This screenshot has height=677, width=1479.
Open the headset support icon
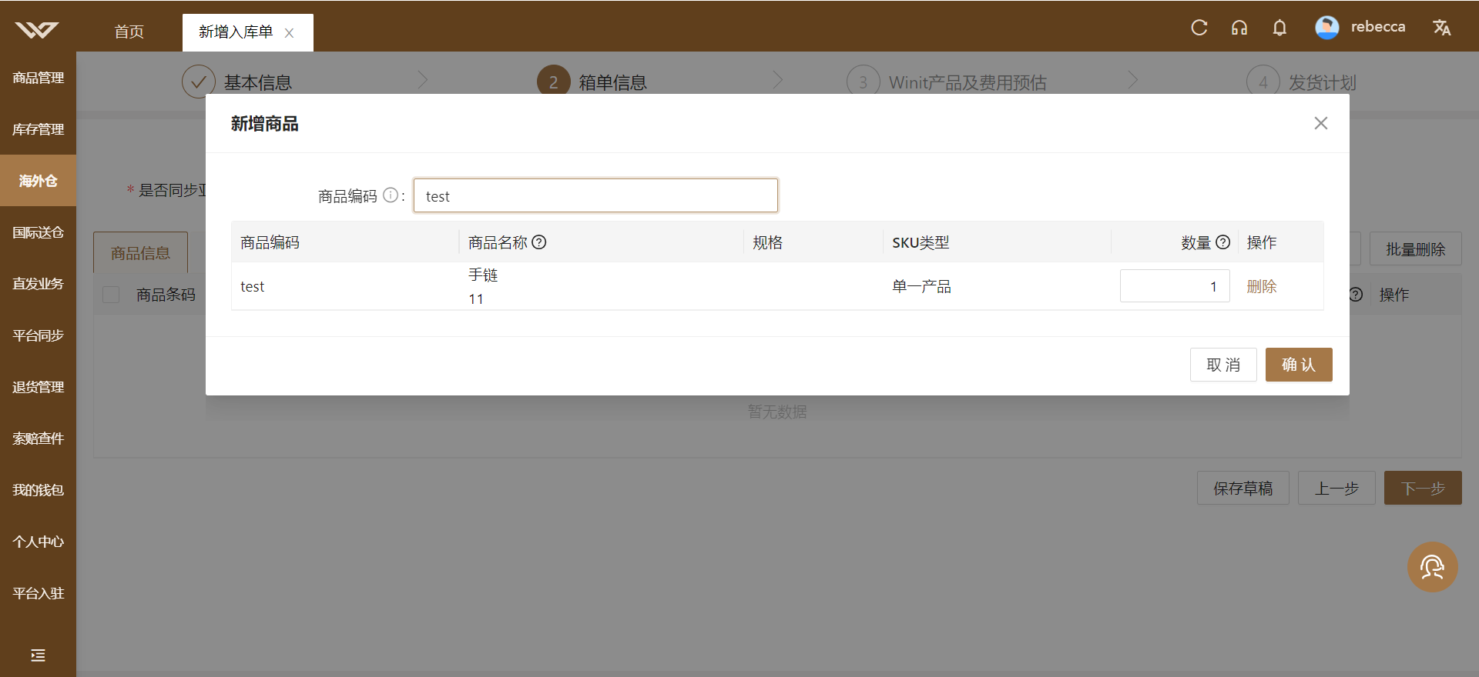[x=1239, y=28]
